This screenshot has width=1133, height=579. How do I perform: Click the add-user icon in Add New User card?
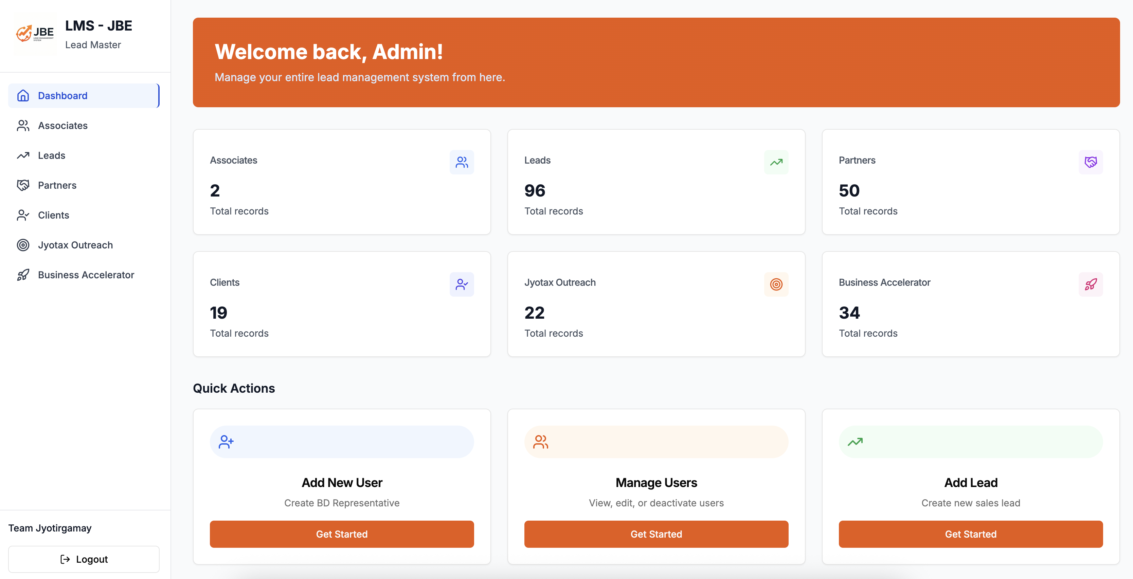click(x=226, y=442)
